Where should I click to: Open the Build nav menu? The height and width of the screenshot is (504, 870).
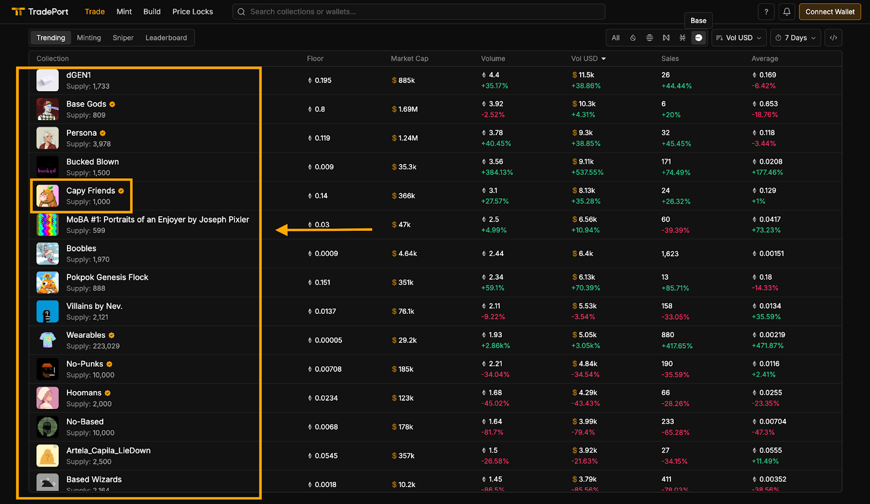tap(152, 11)
